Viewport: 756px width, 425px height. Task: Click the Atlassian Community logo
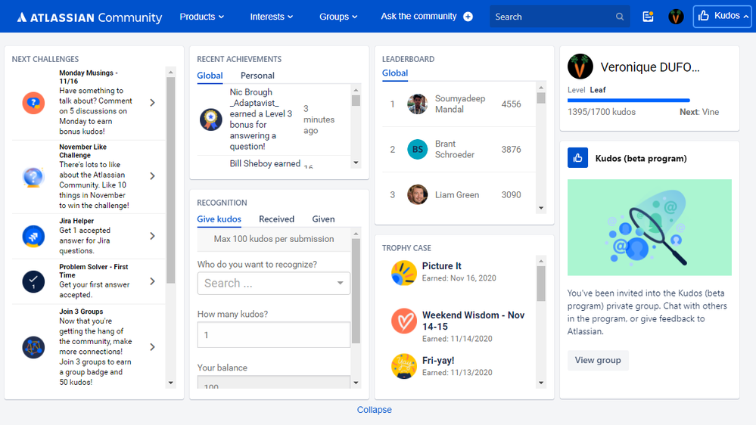[x=90, y=17]
